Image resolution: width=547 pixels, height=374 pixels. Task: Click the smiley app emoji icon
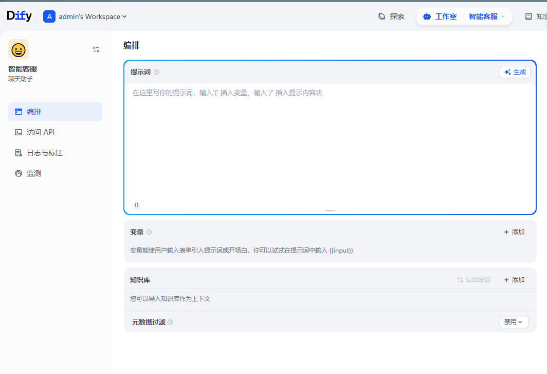[19, 49]
